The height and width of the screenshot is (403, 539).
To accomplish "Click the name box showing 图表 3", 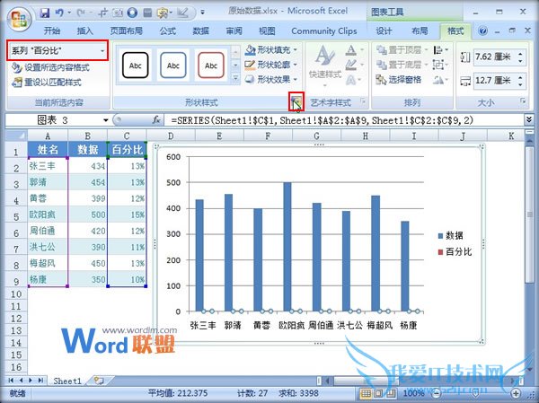I will [53, 120].
